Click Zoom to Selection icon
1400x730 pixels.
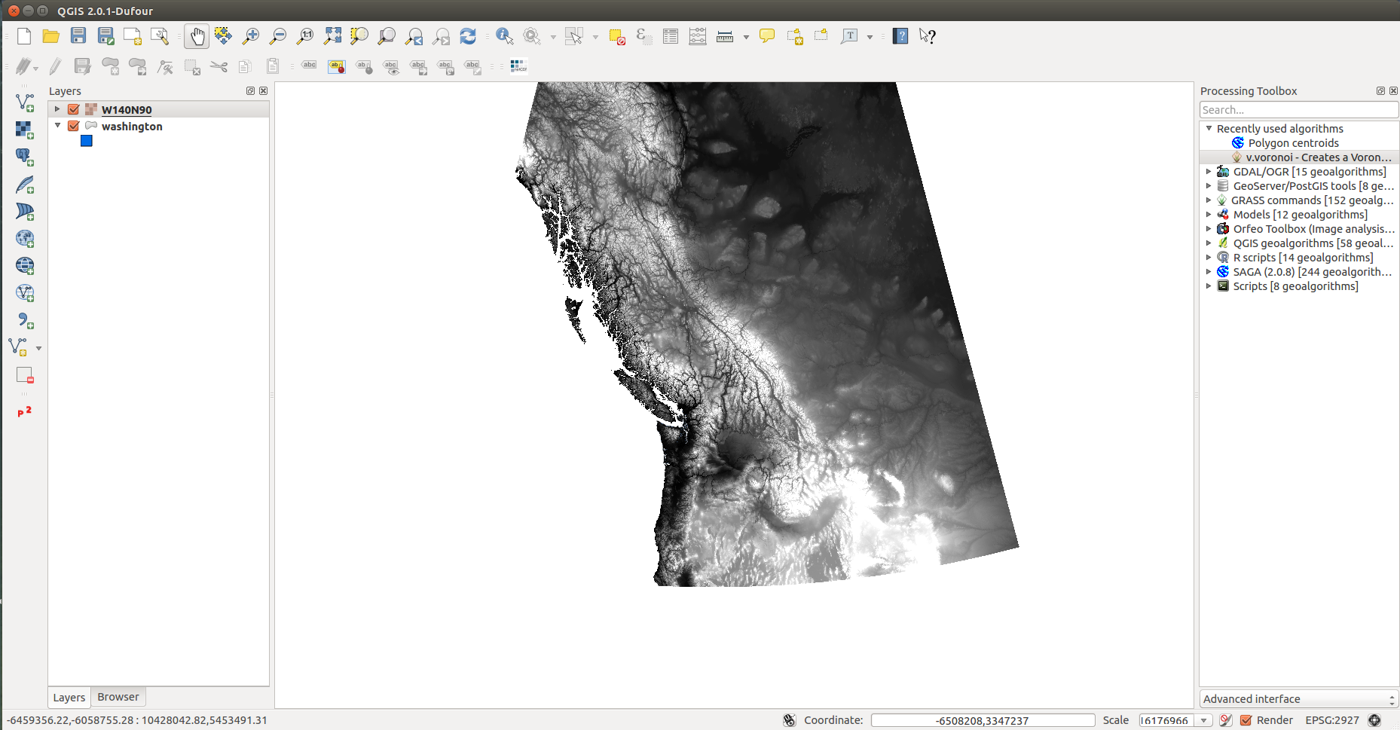pos(359,36)
